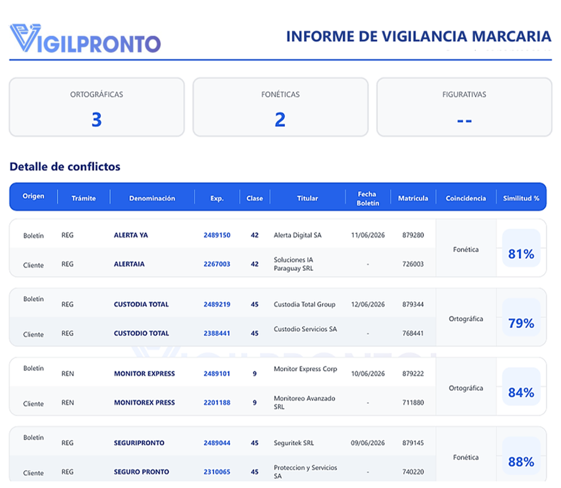Click the MONITOREX PRESS denomination
This screenshot has width=561, height=488.
[x=145, y=403]
